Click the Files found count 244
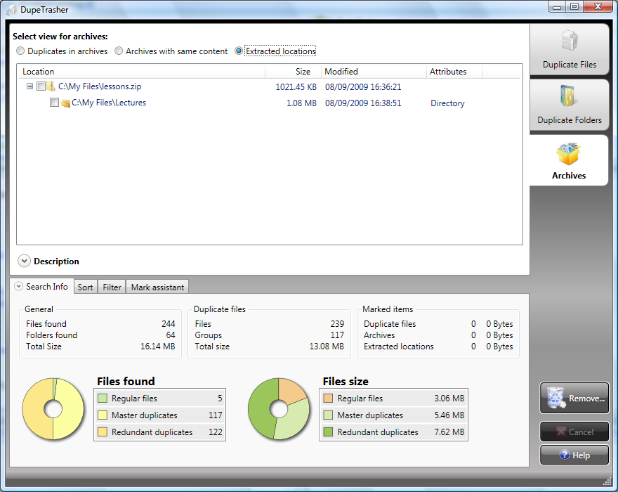Image resolution: width=618 pixels, height=492 pixels. [x=169, y=323]
